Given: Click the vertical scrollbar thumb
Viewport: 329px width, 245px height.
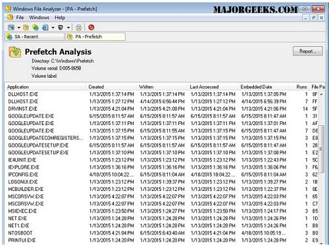Looking at the screenshot, I should (321, 149).
